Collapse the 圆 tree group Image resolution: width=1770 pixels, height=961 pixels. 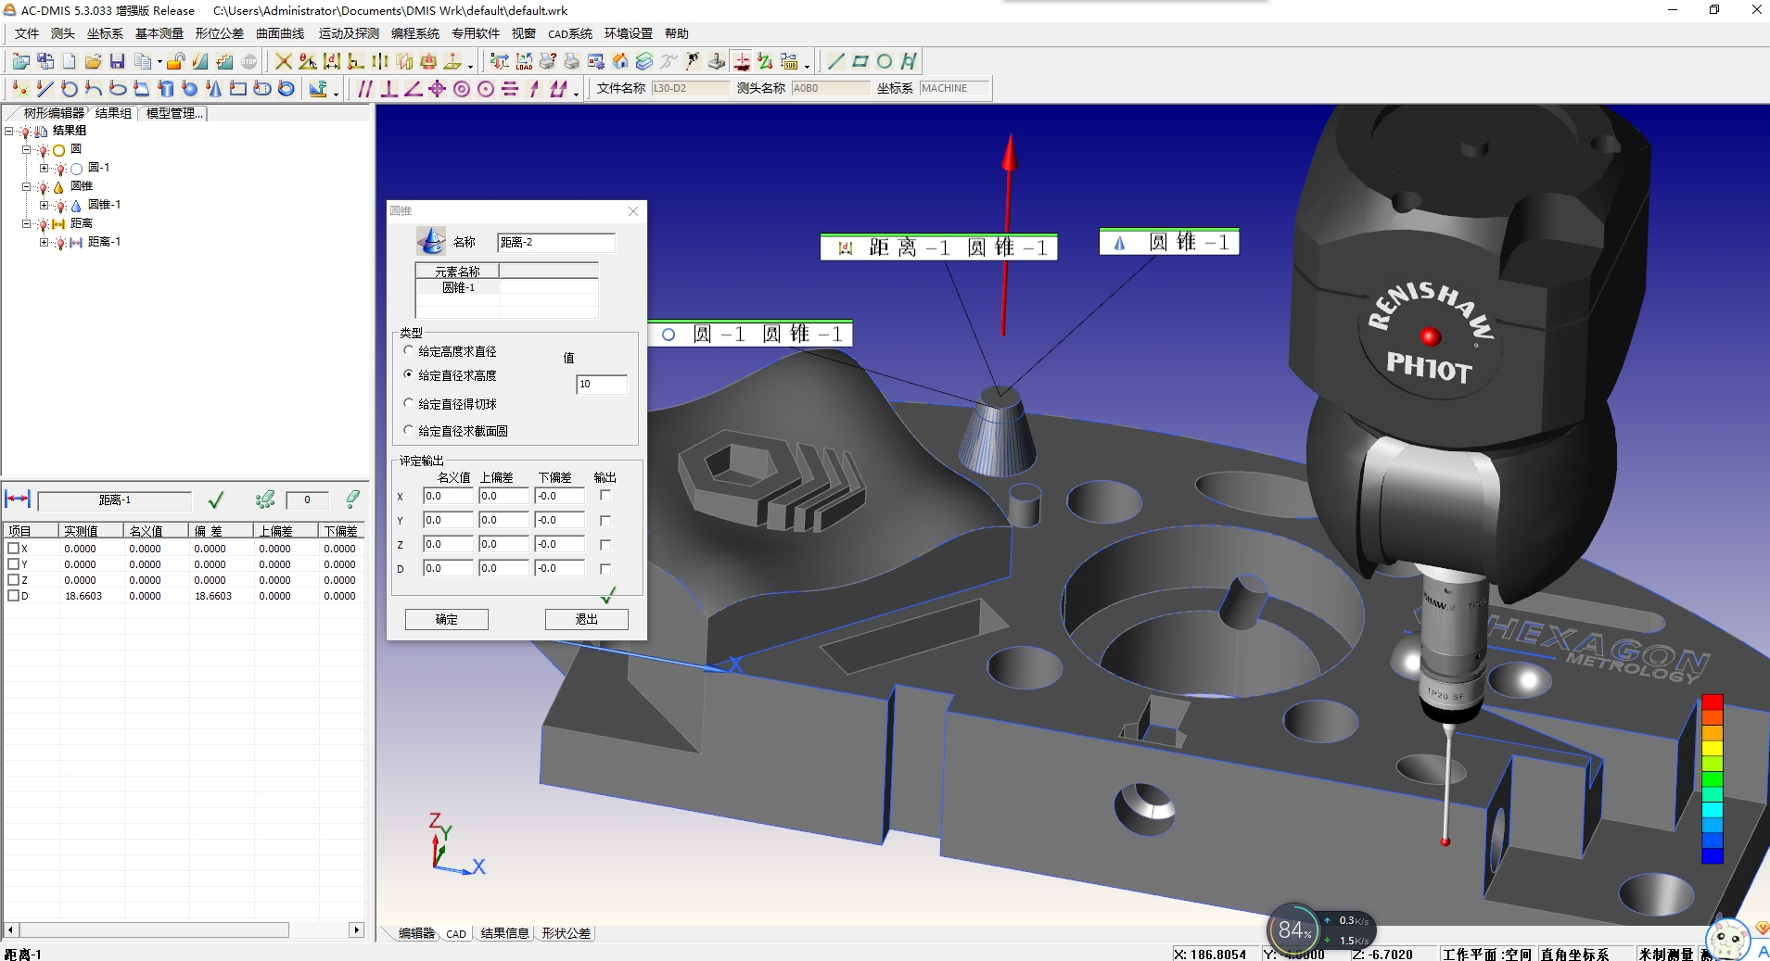tap(27, 149)
